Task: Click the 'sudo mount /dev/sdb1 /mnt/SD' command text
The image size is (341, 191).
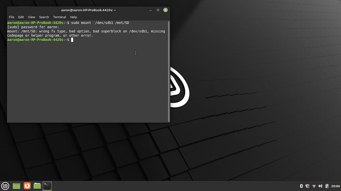Action: tap(100, 23)
